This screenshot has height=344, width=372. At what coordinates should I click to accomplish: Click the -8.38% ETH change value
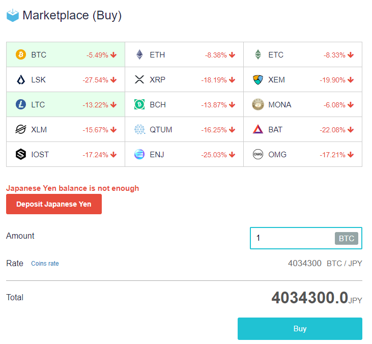tap(216, 55)
